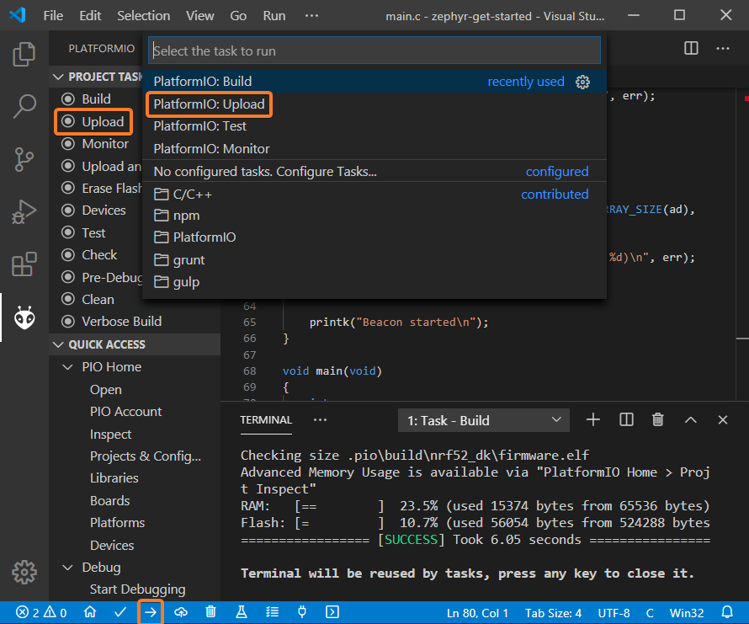Change UTF-8 encoding in status bar
Image resolution: width=749 pixels, height=624 pixels.
click(614, 612)
